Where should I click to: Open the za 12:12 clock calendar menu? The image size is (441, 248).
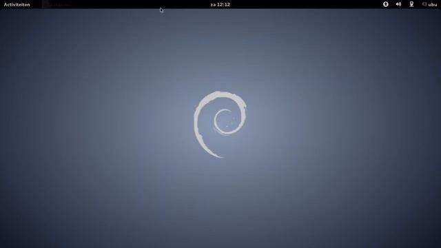point(220,5)
